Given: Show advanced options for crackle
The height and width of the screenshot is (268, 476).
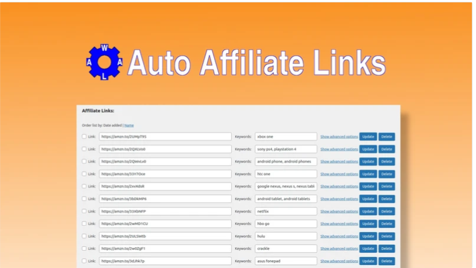Looking at the screenshot, I should click(339, 248).
